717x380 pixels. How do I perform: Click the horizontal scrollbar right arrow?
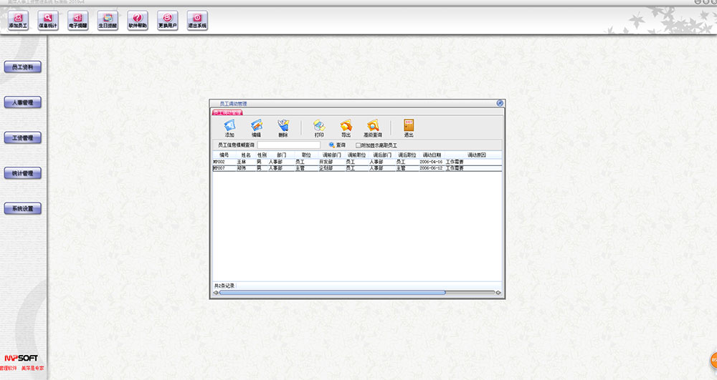tap(499, 292)
